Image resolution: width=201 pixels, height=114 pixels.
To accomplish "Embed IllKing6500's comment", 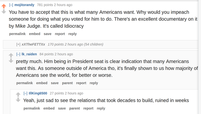I will click(x=49, y=108).
